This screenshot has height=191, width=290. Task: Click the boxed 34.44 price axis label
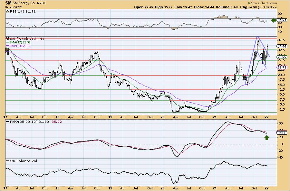[282, 46]
